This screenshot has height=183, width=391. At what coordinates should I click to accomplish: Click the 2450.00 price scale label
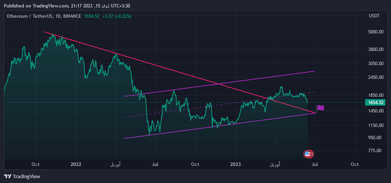(x=375, y=77)
